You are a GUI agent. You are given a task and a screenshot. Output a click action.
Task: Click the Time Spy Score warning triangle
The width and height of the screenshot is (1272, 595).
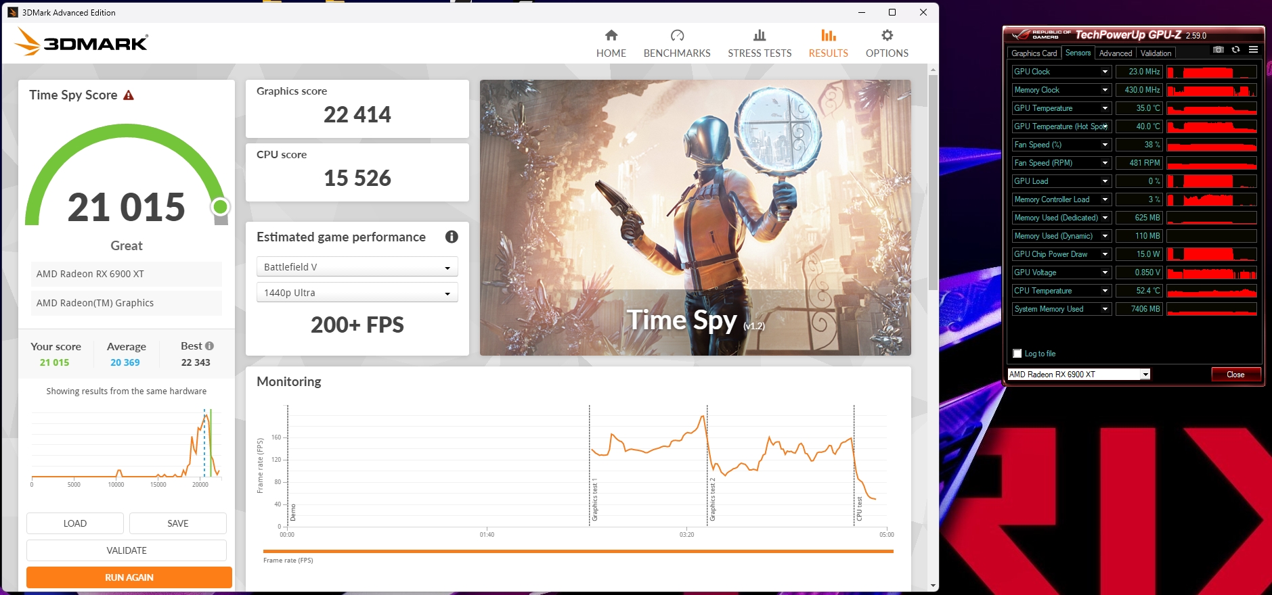pos(129,95)
